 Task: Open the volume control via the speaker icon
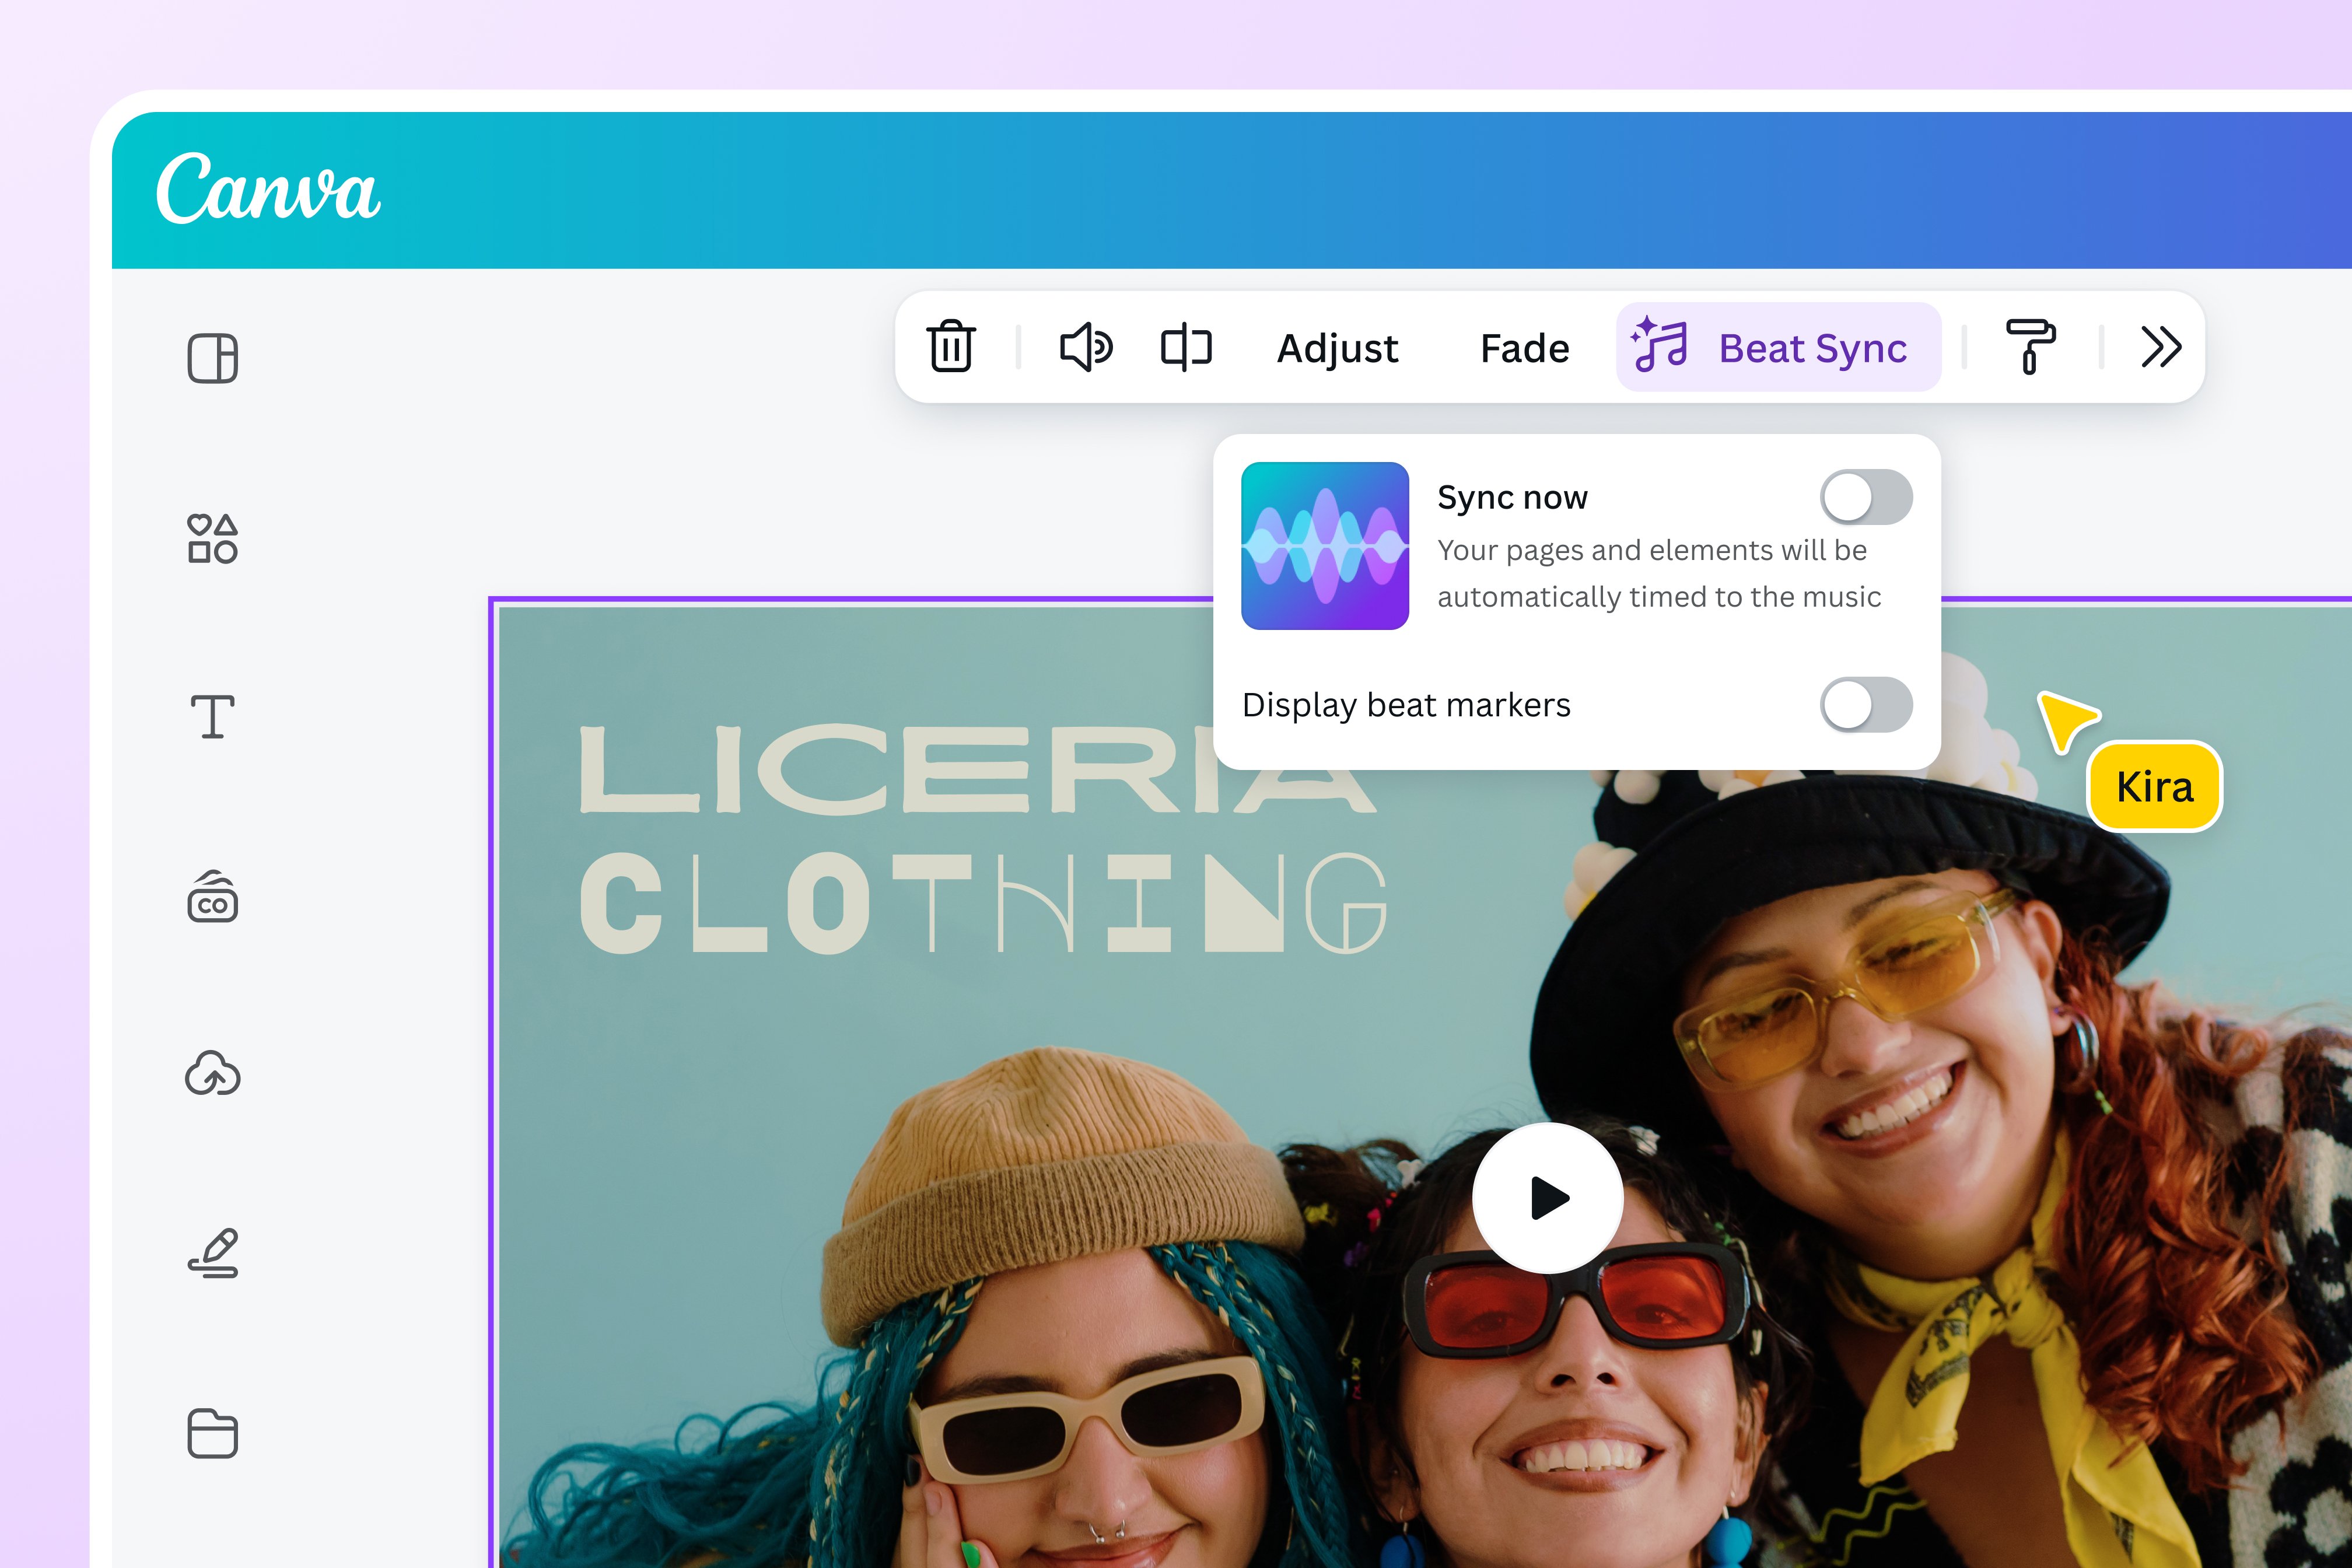coord(1088,348)
